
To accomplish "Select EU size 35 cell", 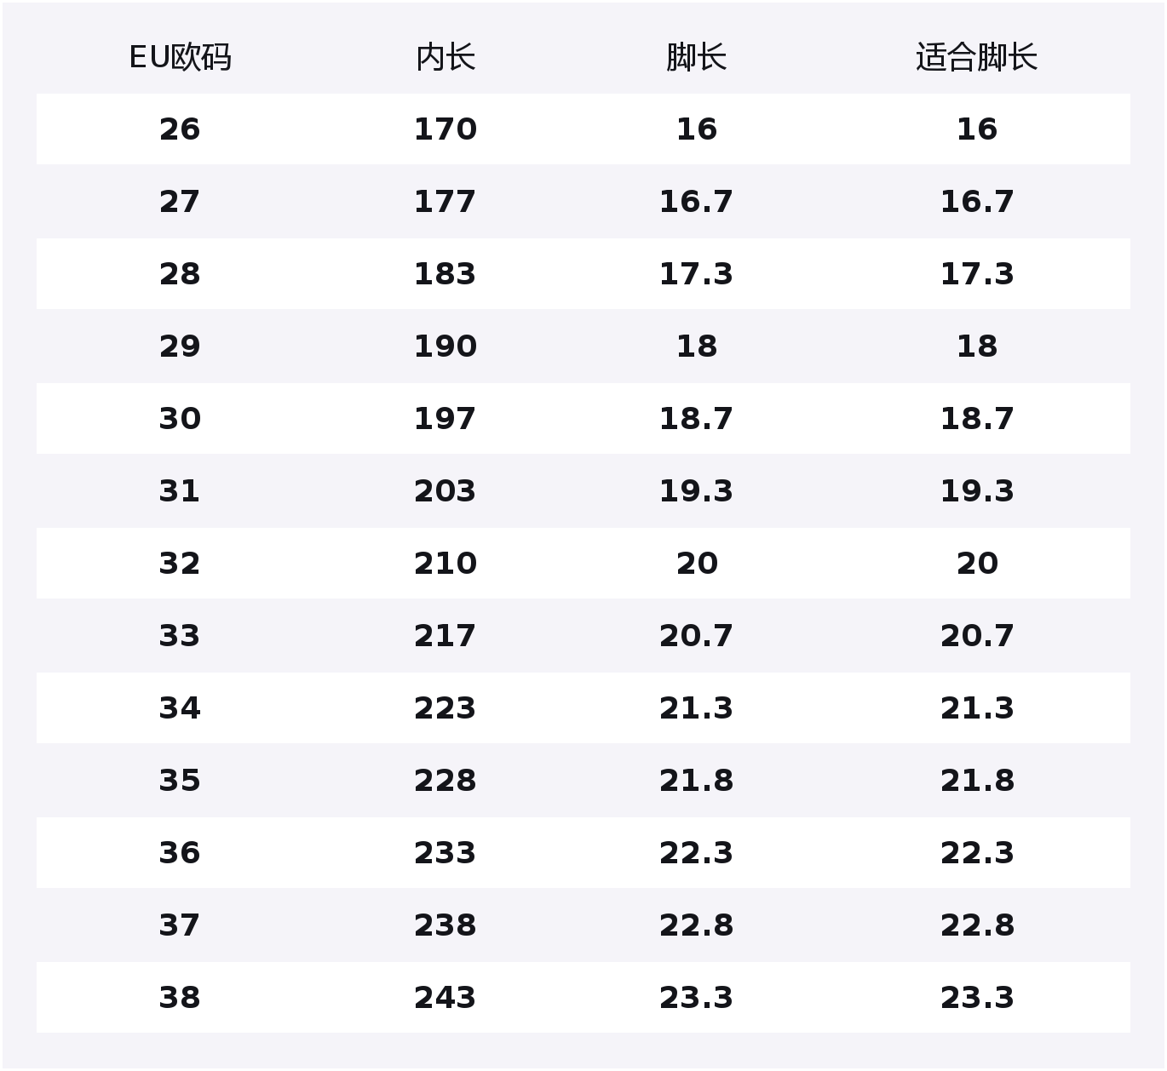I will (x=180, y=781).
